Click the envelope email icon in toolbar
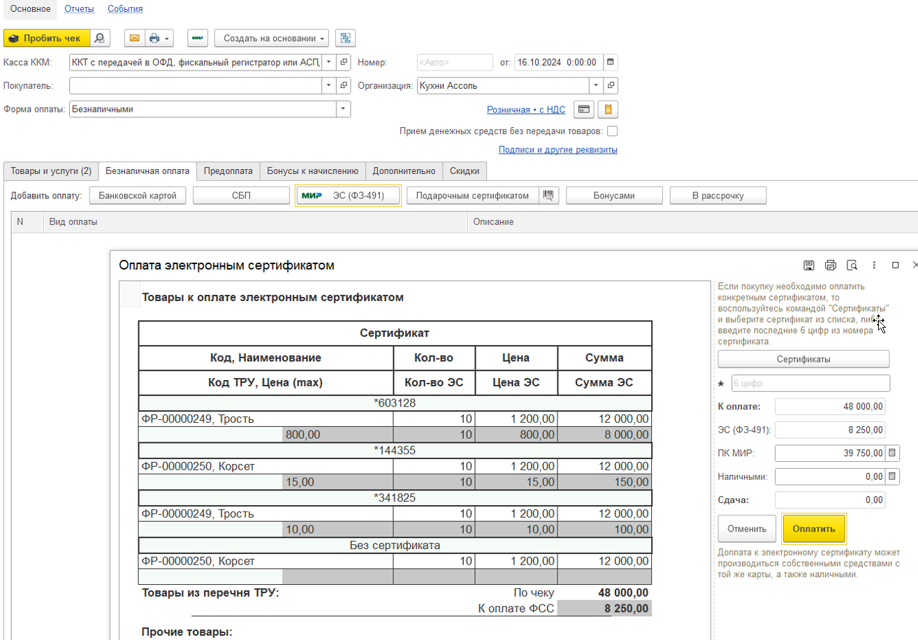 point(134,38)
